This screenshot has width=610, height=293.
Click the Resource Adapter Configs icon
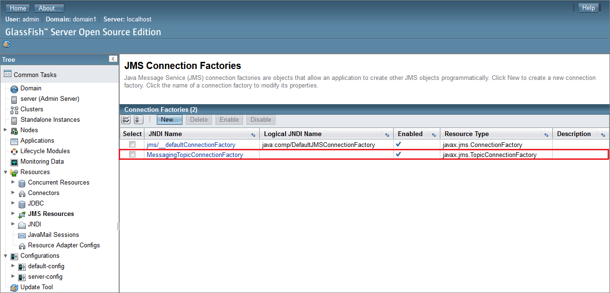pyautogui.click(x=22, y=245)
